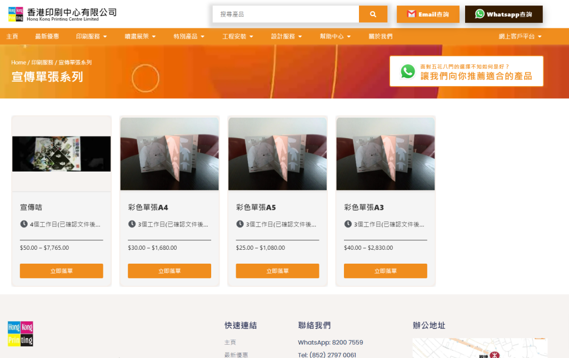Click the Email查詢 button

click(428, 14)
